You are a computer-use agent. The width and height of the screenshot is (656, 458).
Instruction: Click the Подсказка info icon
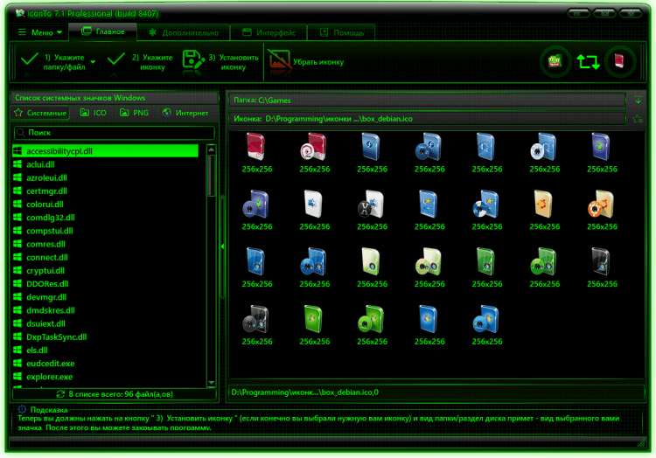(22, 410)
